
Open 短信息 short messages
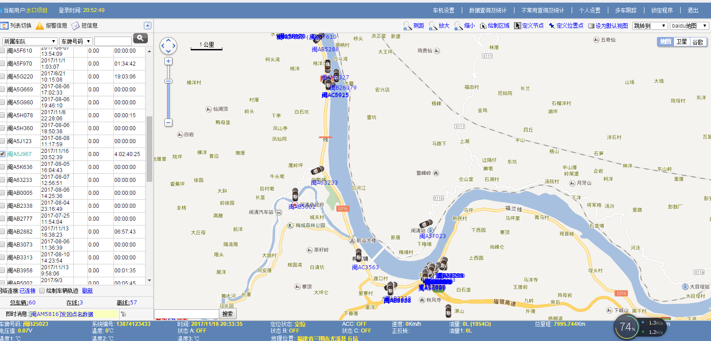(85, 26)
